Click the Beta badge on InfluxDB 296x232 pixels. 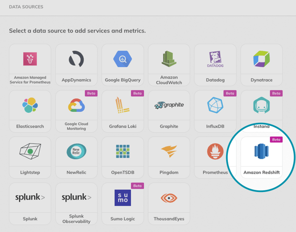[230, 93]
